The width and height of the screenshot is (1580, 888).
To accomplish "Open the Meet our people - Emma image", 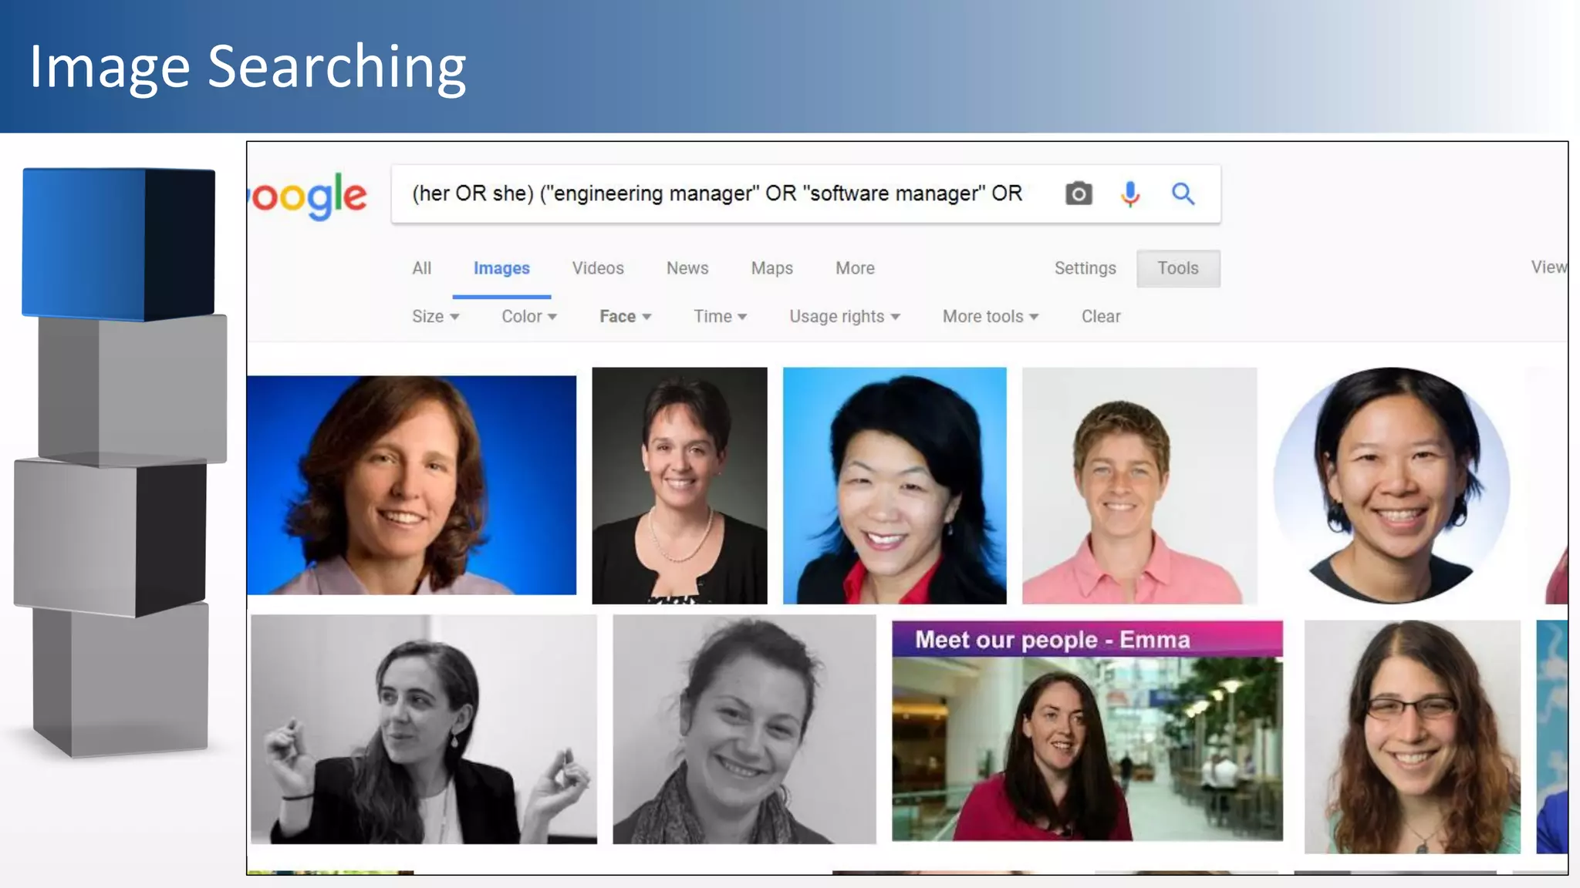I will coord(1088,731).
